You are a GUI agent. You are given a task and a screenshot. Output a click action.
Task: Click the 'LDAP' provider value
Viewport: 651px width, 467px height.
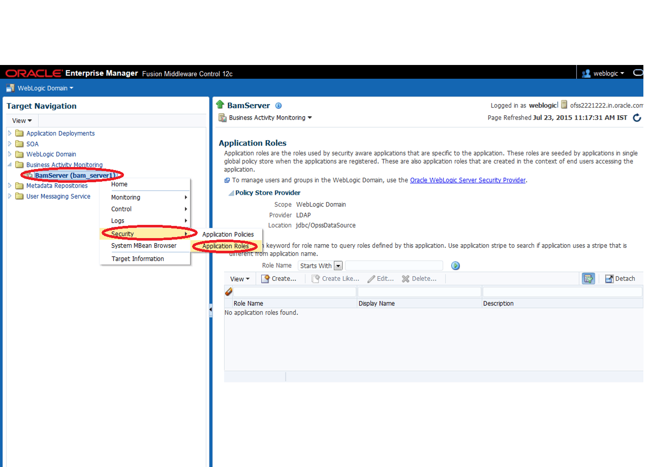click(x=303, y=215)
